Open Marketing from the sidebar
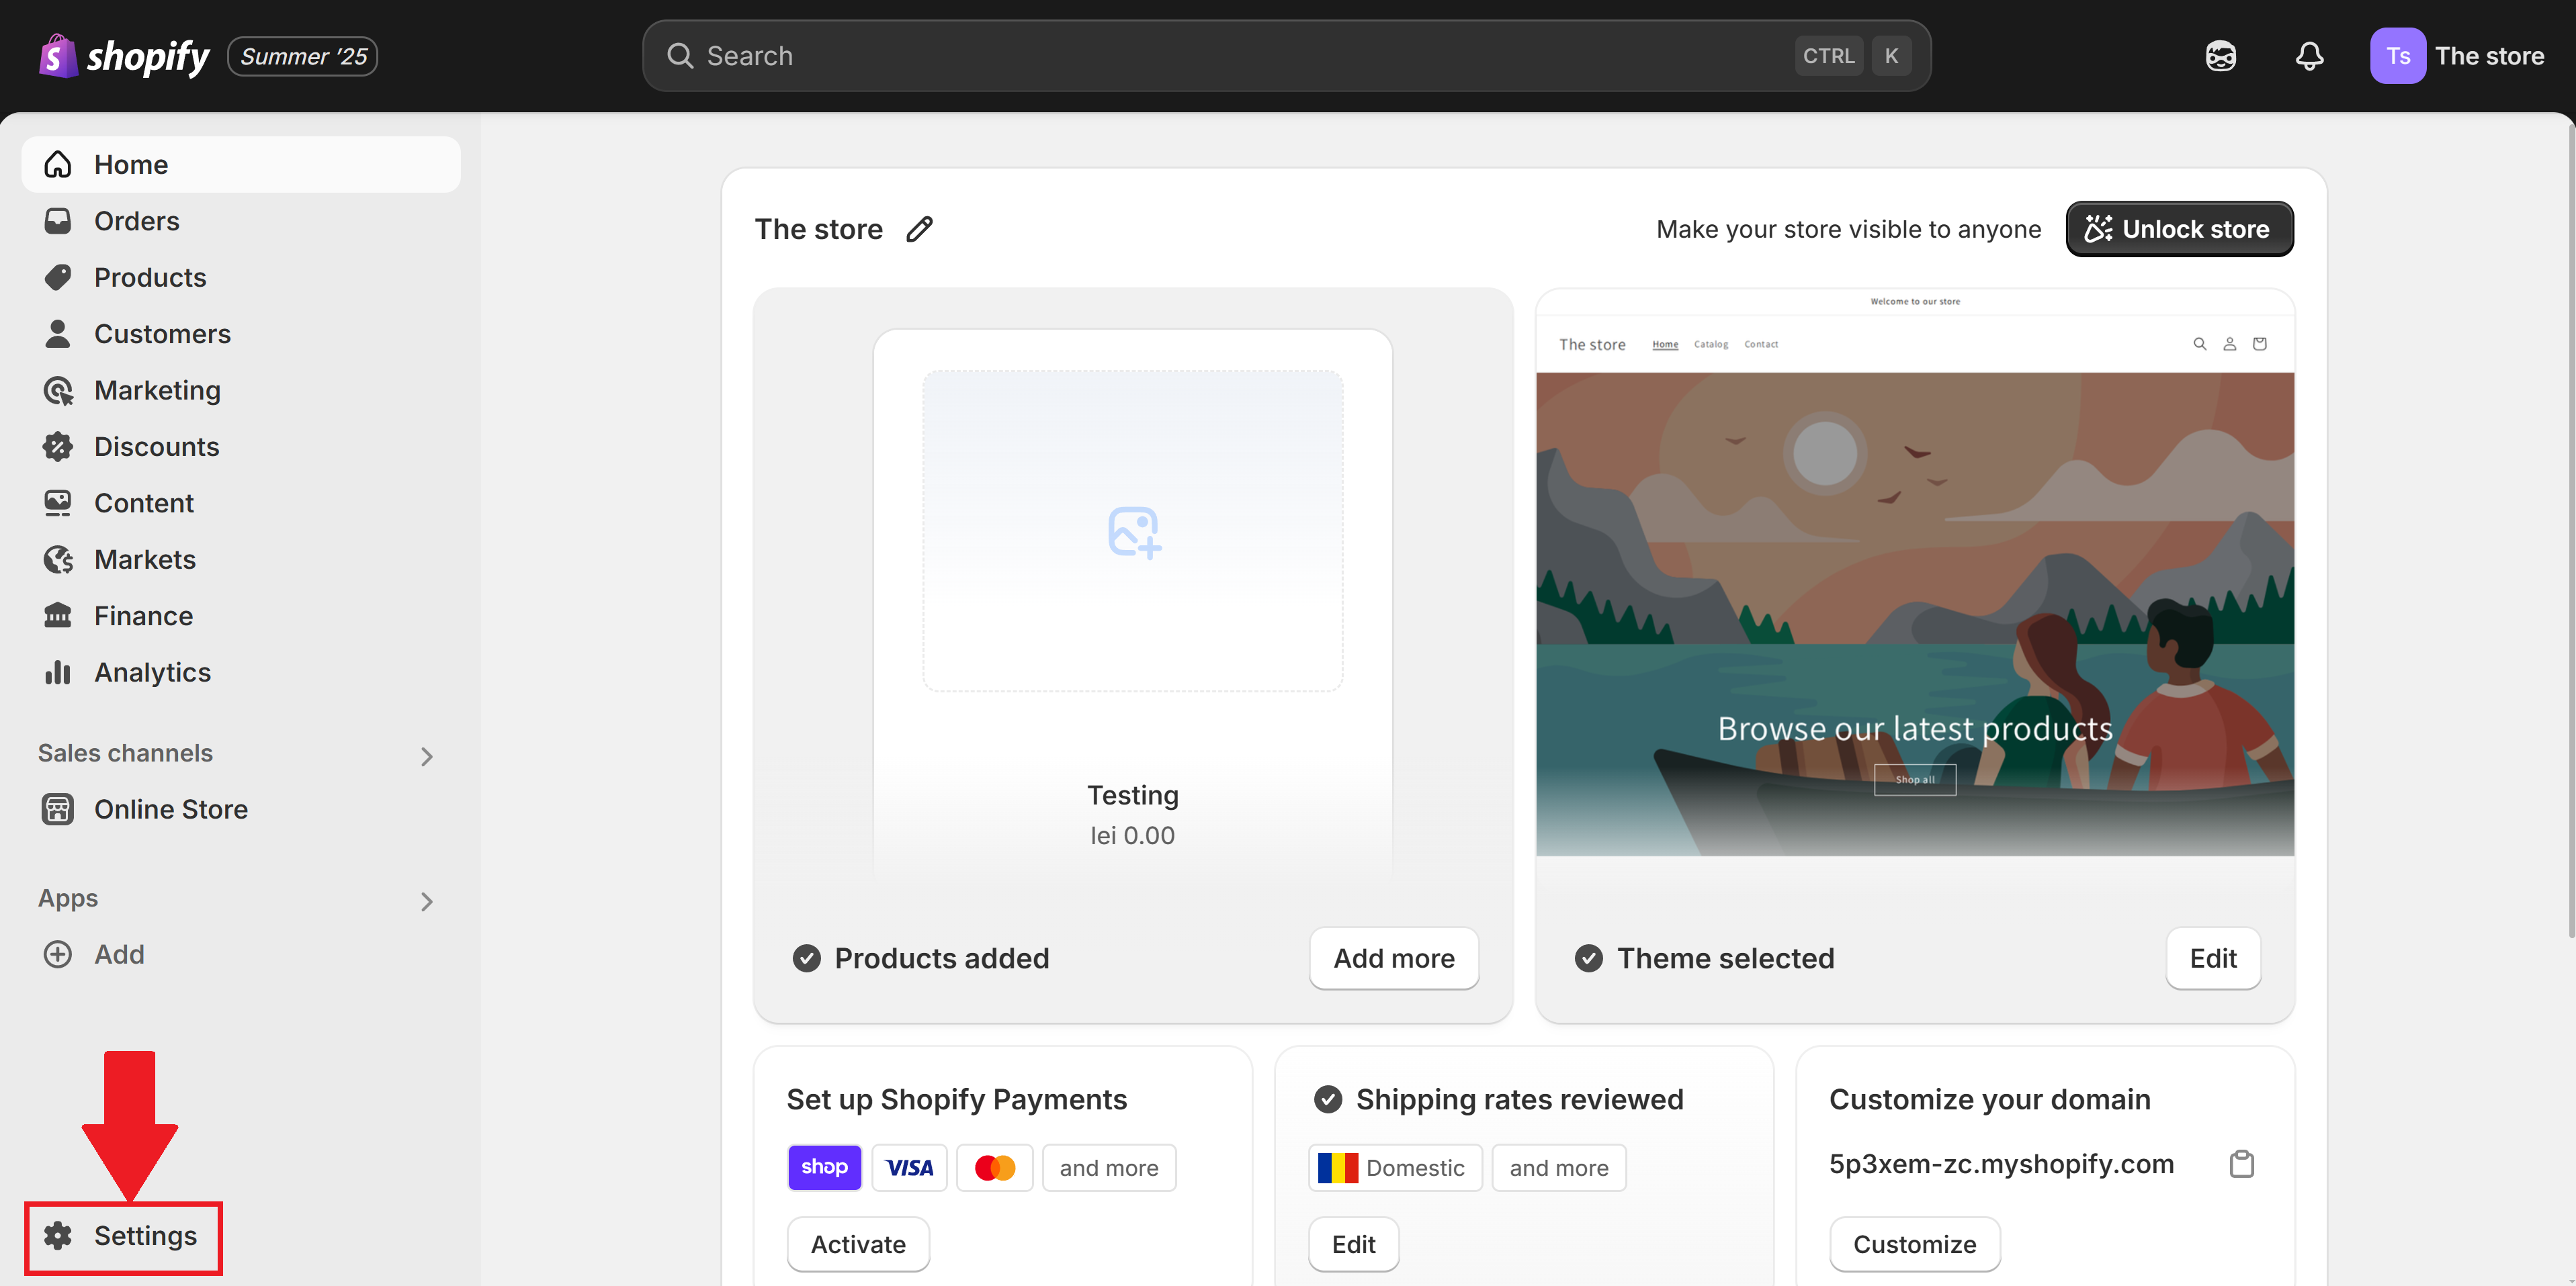This screenshot has width=2576, height=1286. (157, 389)
